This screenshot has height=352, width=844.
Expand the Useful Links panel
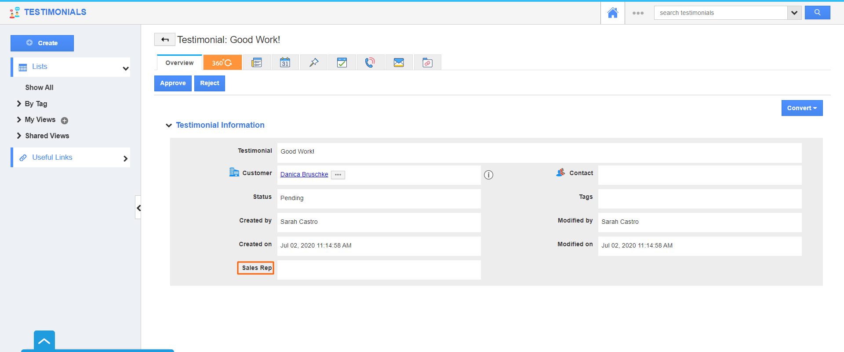point(126,158)
